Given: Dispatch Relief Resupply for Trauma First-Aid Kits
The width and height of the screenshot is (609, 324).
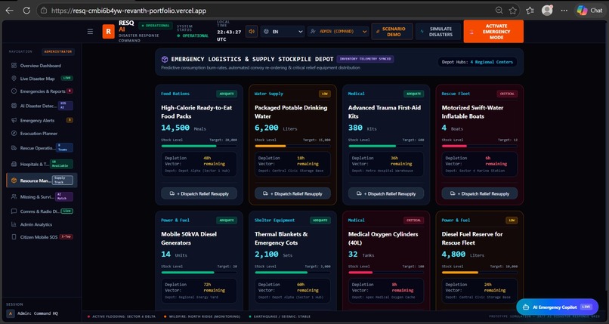Looking at the screenshot, I should click(386, 193).
